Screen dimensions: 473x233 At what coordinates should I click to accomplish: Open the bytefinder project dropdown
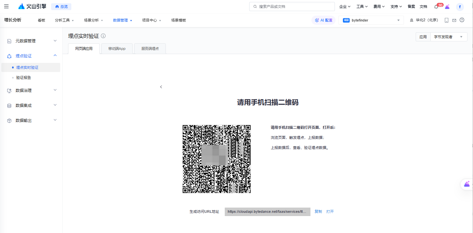371,20
